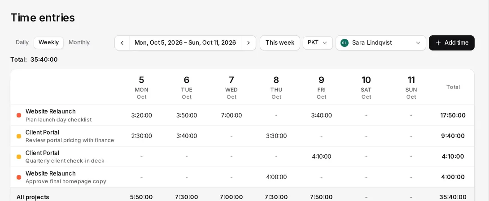Click the empty Wednesday cell for portal pricing

tap(231, 136)
